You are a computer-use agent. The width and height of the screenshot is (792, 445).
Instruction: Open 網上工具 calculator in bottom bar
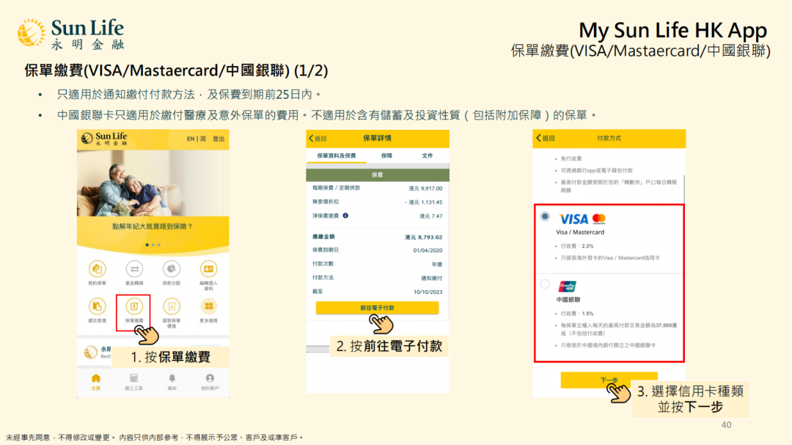click(x=134, y=382)
